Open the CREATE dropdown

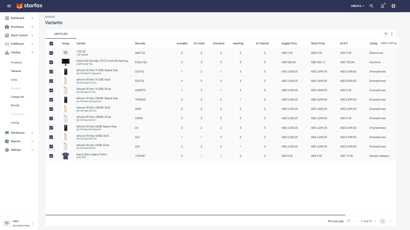(x=357, y=6)
